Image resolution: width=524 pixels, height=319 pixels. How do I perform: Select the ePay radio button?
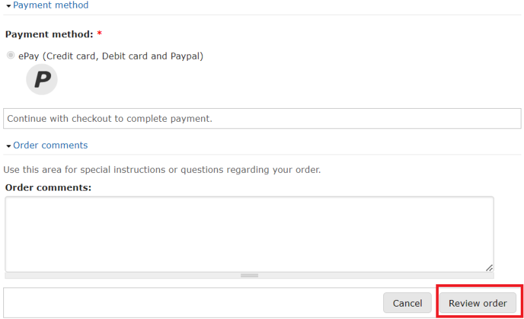tap(10, 55)
